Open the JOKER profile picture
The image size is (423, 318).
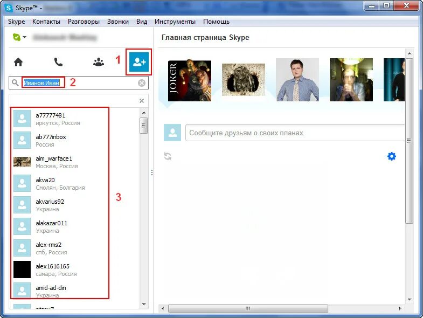pyautogui.click(x=190, y=80)
